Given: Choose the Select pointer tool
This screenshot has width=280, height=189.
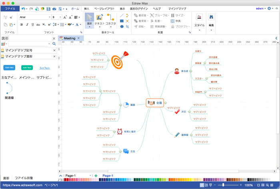Looking at the screenshot, I should (89, 20).
